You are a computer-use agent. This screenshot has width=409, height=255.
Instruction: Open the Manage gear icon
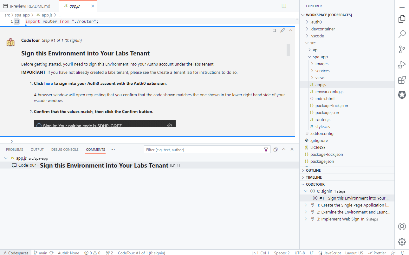click(x=402, y=242)
